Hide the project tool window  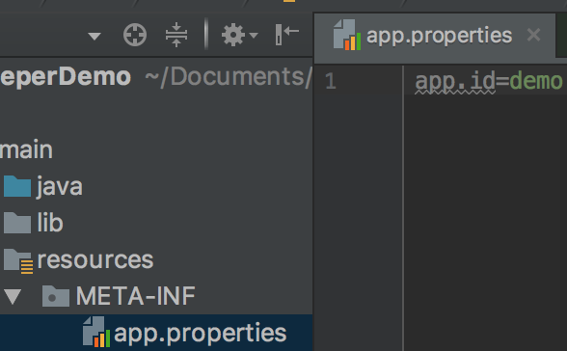pyautogui.click(x=286, y=35)
